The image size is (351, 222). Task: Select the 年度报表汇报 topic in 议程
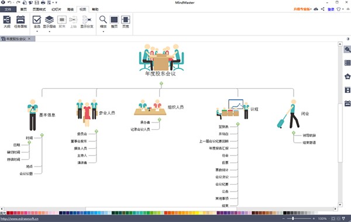click(219, 148)
